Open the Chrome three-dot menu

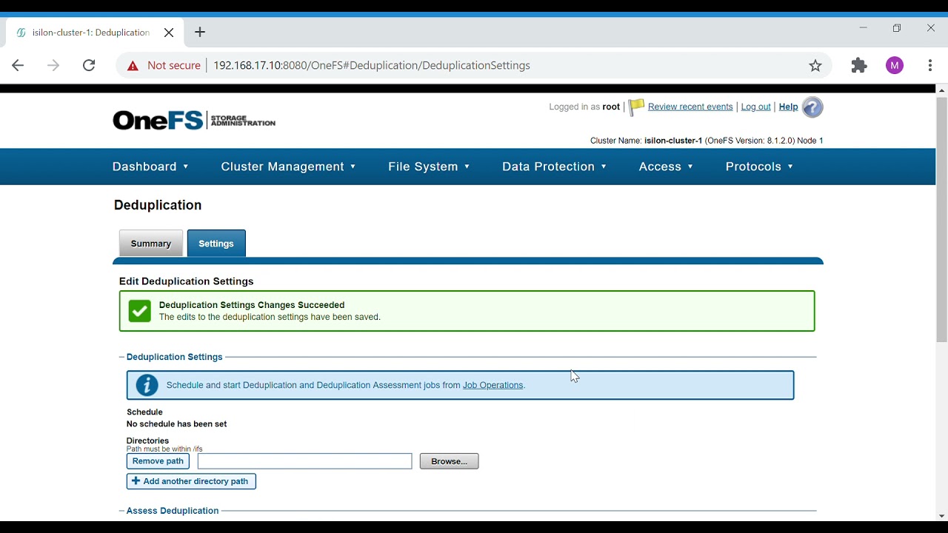pos(930,66)
